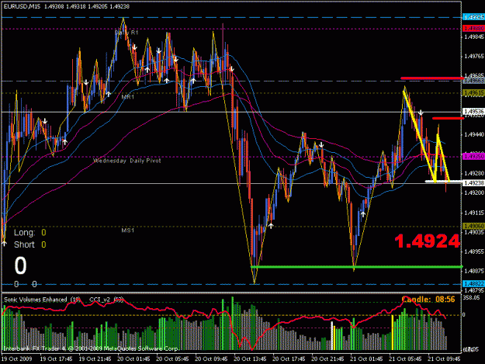Click the 21 Oct 05:45 time label
The height and width of the screenshot is (364, 485).
[x=405, y=359]
